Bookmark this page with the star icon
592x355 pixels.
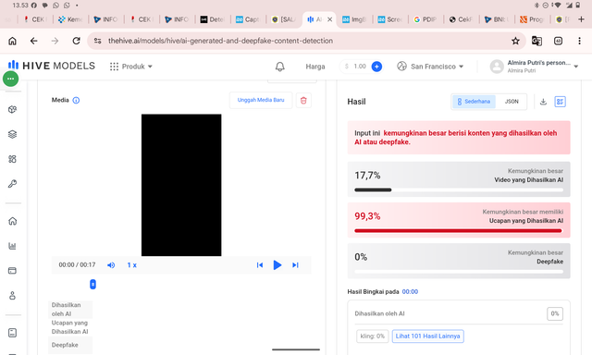515,41
